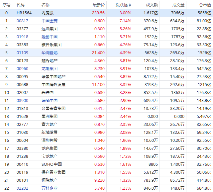Select 远洋集团 row name

tap(50, 29)
